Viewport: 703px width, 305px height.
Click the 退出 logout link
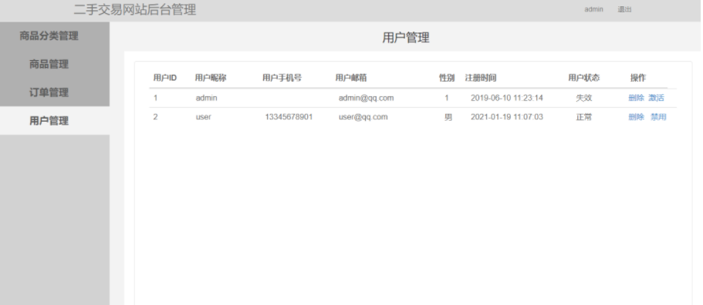[x=624, y=9]
